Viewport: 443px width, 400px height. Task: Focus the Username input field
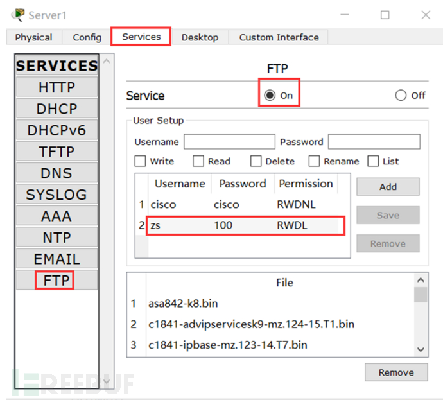229,141
